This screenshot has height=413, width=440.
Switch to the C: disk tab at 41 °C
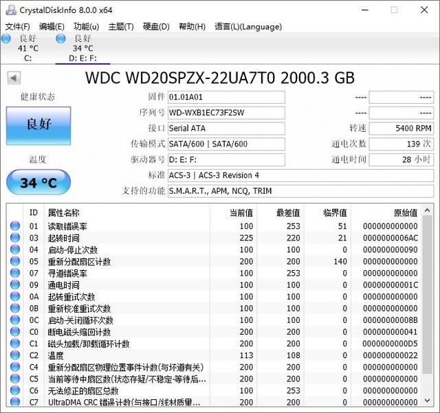click(x=27, y=48)
